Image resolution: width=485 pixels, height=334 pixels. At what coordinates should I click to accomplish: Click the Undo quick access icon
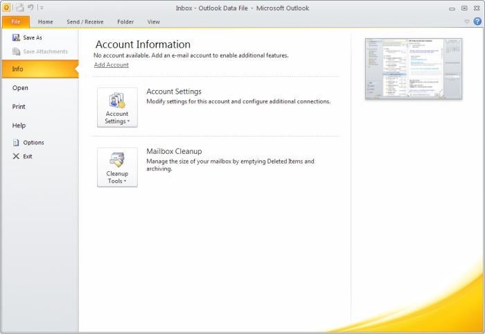point(30,7)
